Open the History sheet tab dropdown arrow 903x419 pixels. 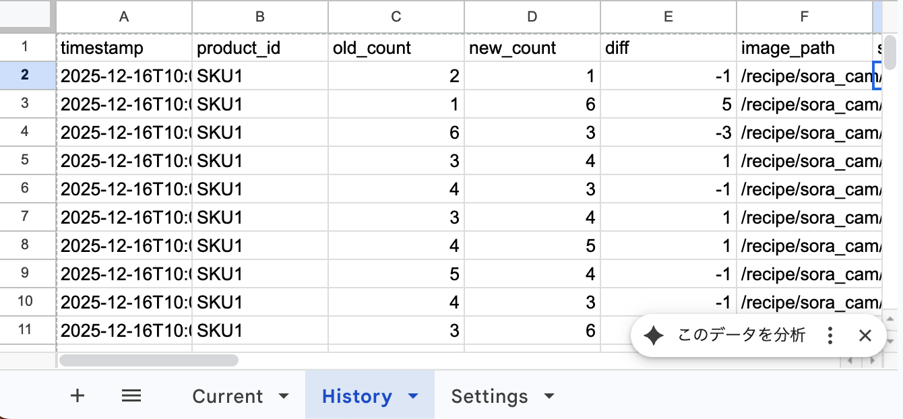[413, 396]
